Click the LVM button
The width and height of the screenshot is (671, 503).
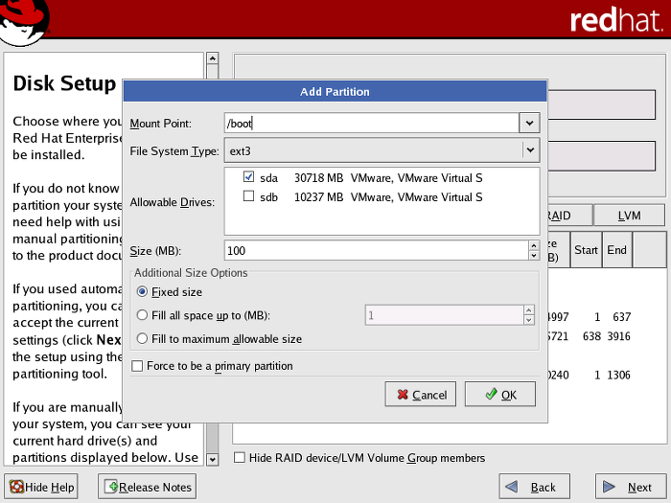point(629,216)
